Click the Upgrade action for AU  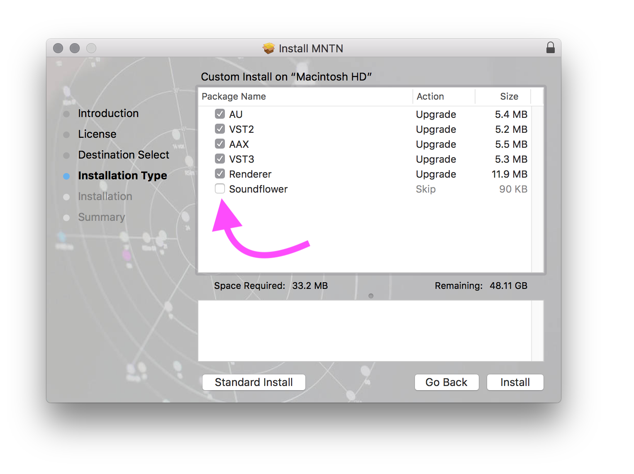tap(436, 115)
